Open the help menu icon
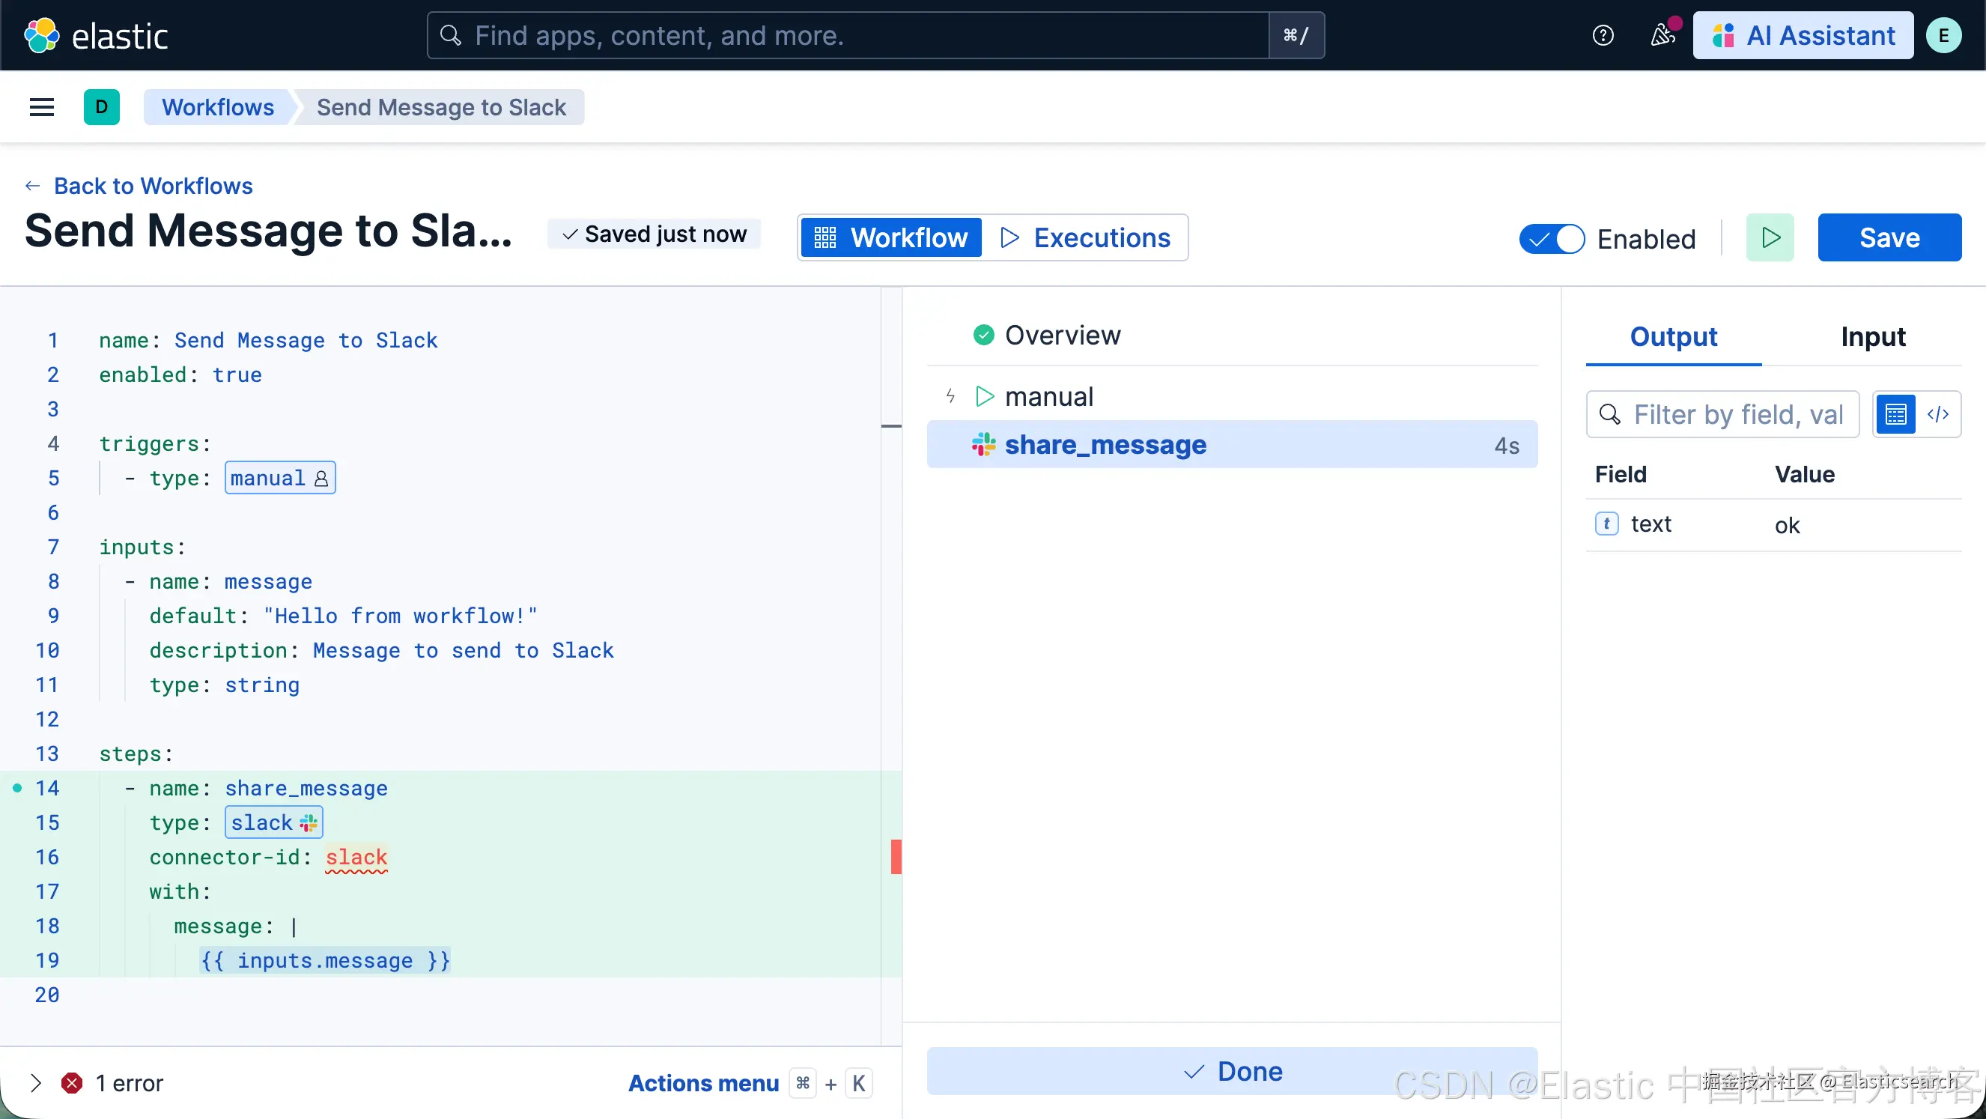The height and width of the screenshot is (1119, 1986). coord(1603,35)
